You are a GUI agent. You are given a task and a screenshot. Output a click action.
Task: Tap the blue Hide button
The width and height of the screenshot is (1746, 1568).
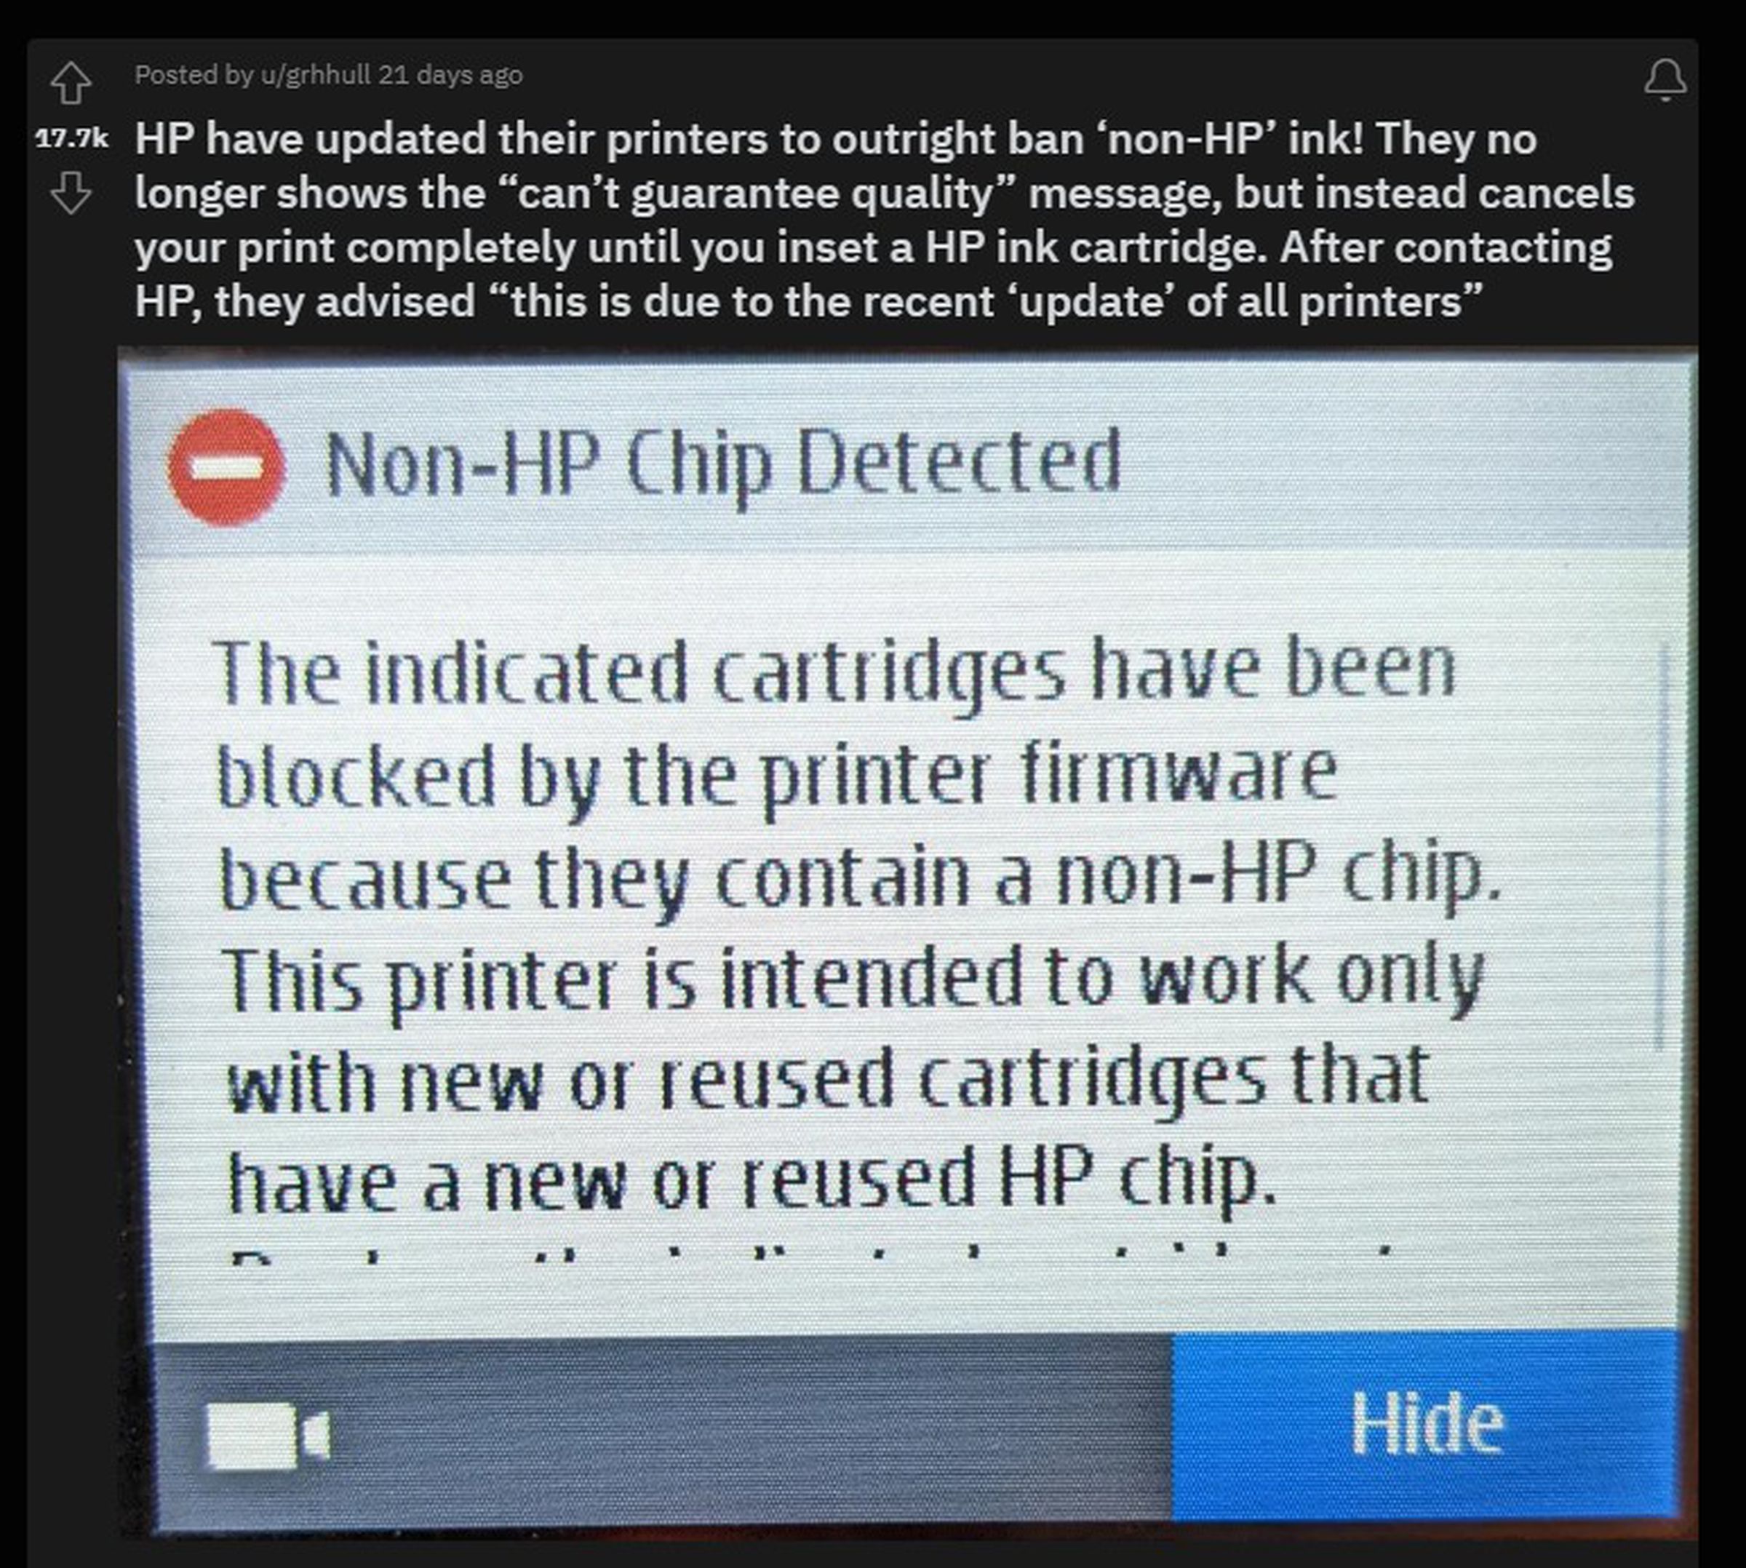(1427, 1424)
